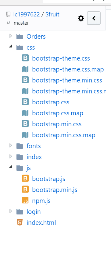This screenshot has width=111, height=261.
Task: Open lc1997622 user profile link
Action: [27, 15]
